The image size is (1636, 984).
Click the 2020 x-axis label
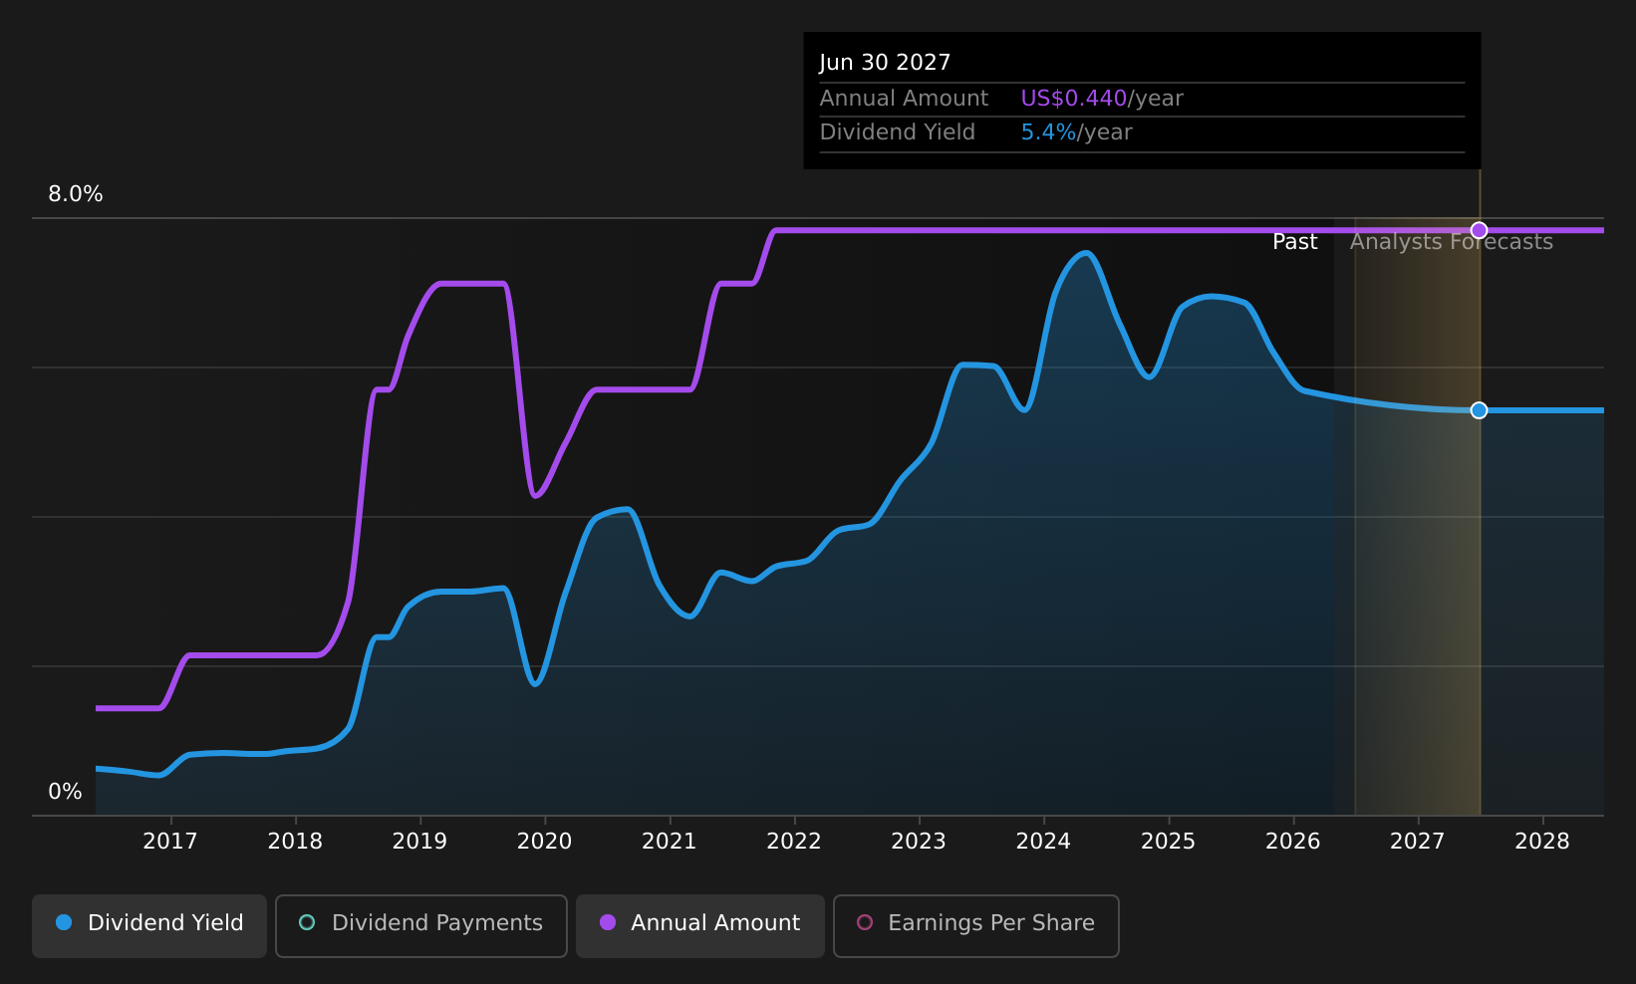point(544,842)
